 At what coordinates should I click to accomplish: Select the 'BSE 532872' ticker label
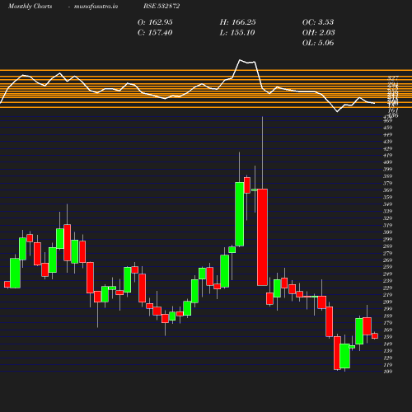coord(162,6)
